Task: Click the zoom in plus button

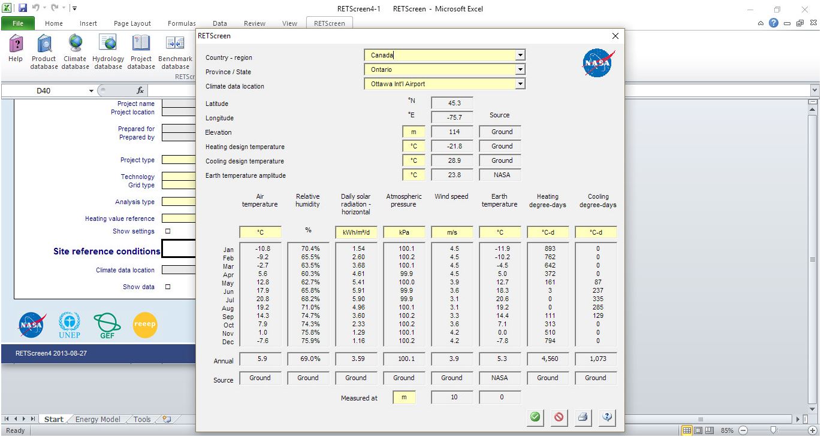Action: [x=811, y=430]
